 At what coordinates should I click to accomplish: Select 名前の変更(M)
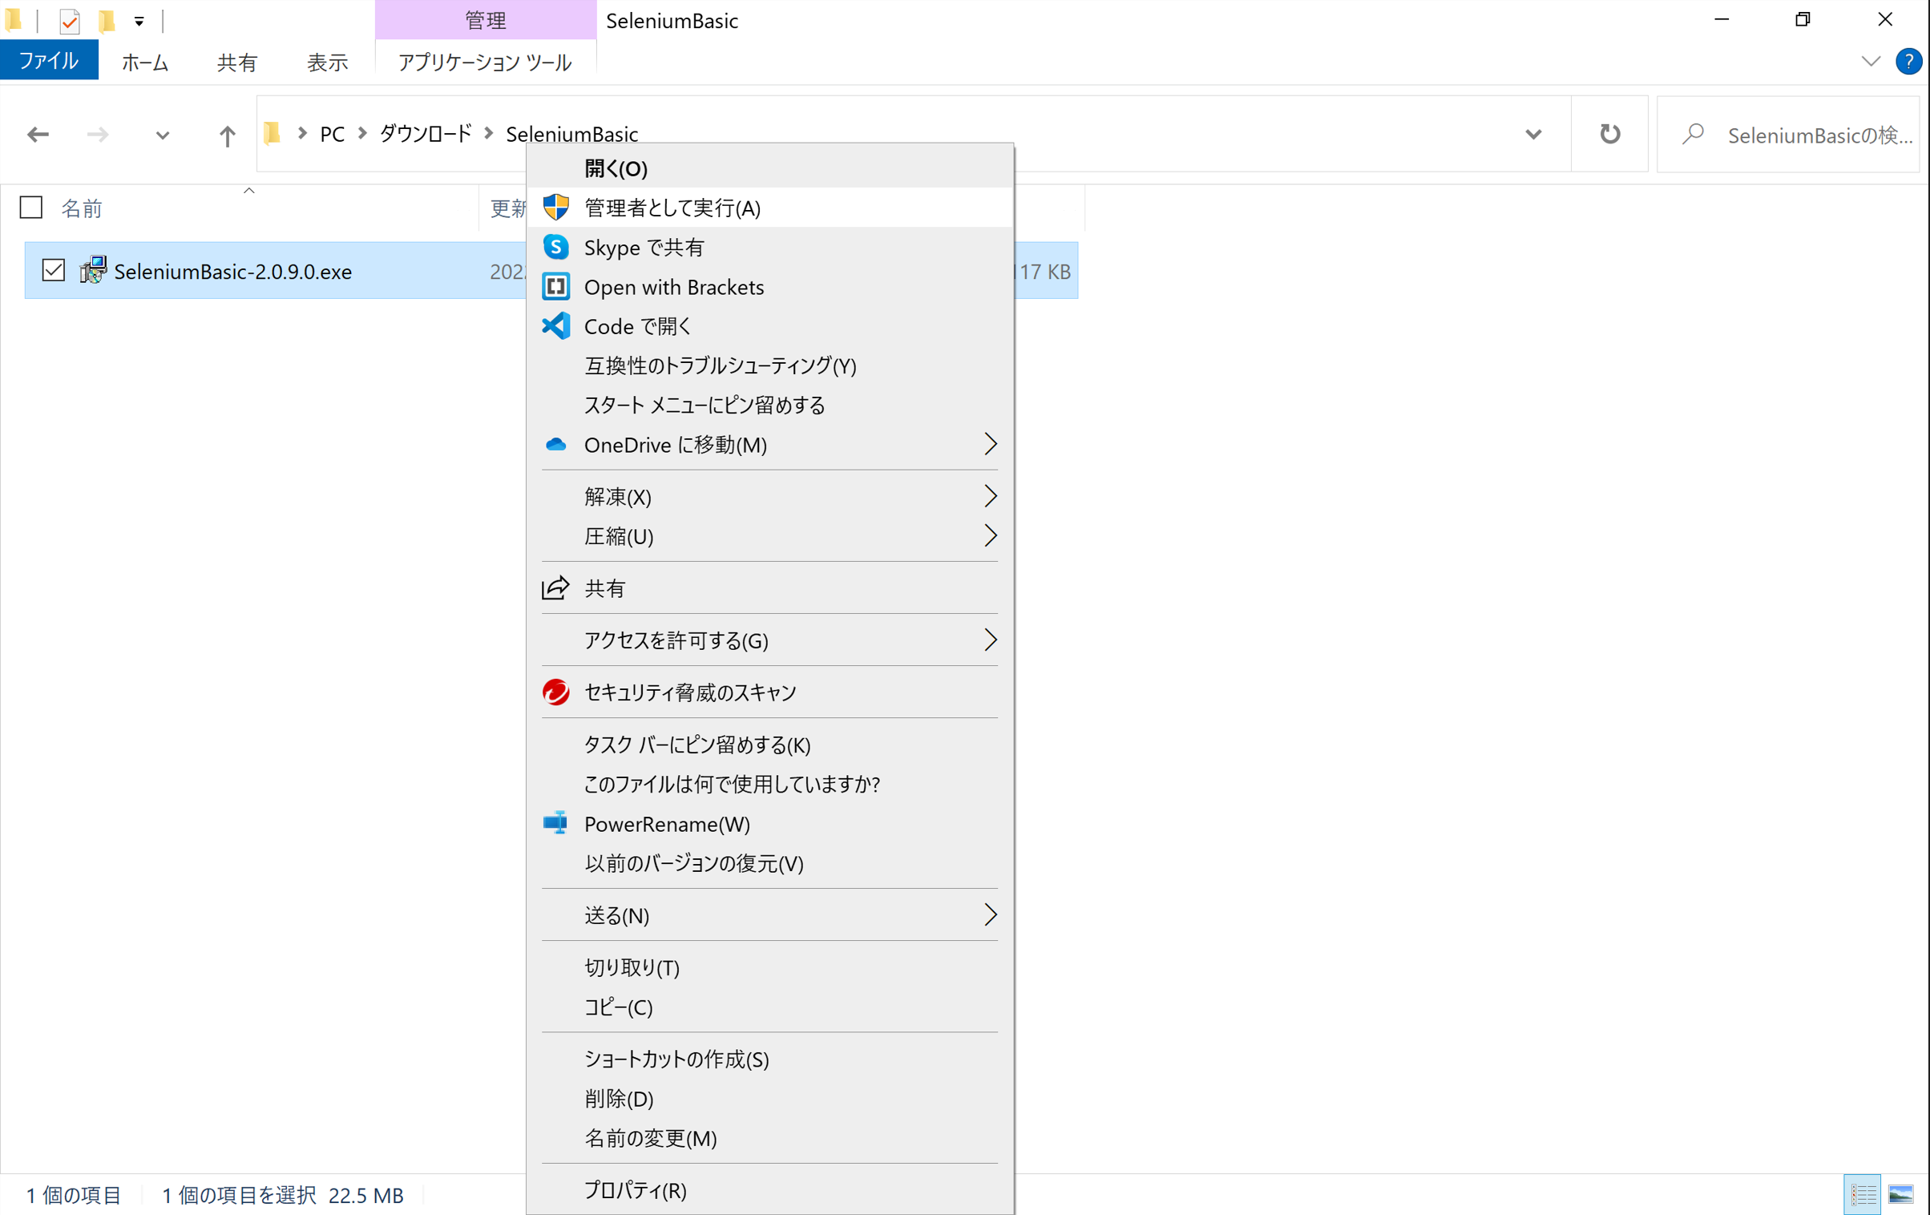point(769,1138)
